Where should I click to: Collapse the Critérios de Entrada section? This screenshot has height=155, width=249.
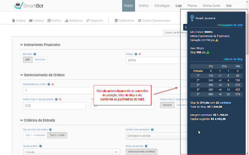click(x=21, y=121)
